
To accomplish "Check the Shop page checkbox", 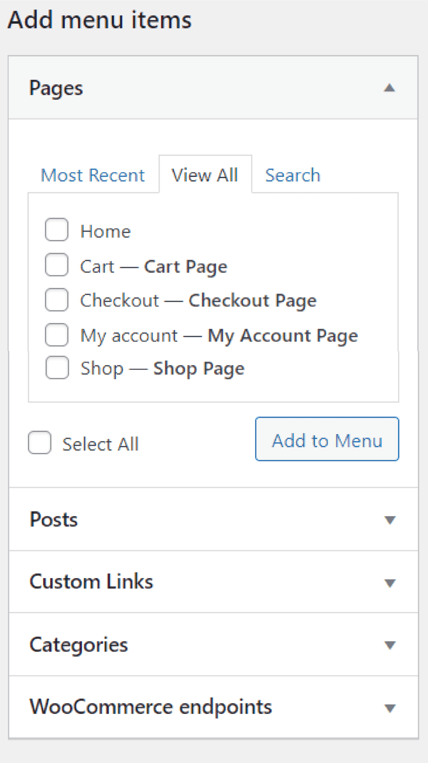I will 57,367.
